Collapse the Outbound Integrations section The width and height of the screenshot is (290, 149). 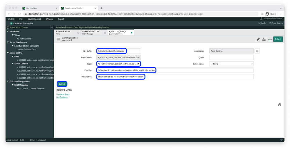pyautogui.click(x=8, y=81)
